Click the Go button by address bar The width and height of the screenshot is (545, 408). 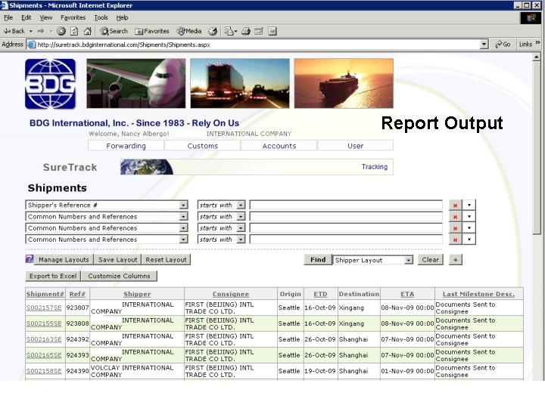point(503,45)
